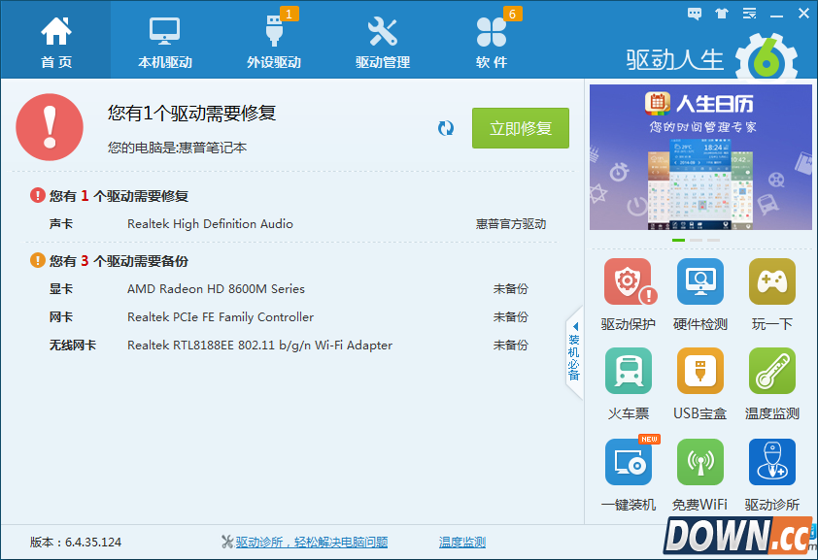
Task: Click the refresh icon beside 立即修复
Action: tap(446, 128)
